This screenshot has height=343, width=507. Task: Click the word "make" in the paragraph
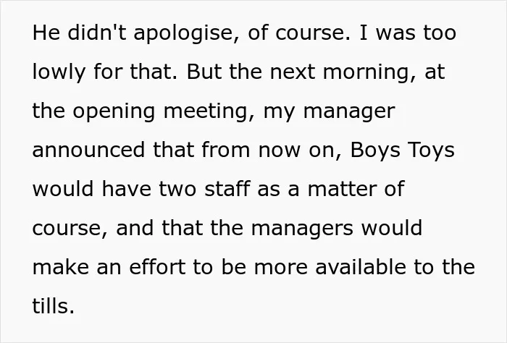pyautogui.click(x=60, y=268)
